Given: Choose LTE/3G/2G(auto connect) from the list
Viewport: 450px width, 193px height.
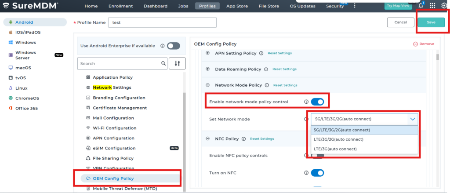Looking at the screenshot, I should tap(364, 139).
